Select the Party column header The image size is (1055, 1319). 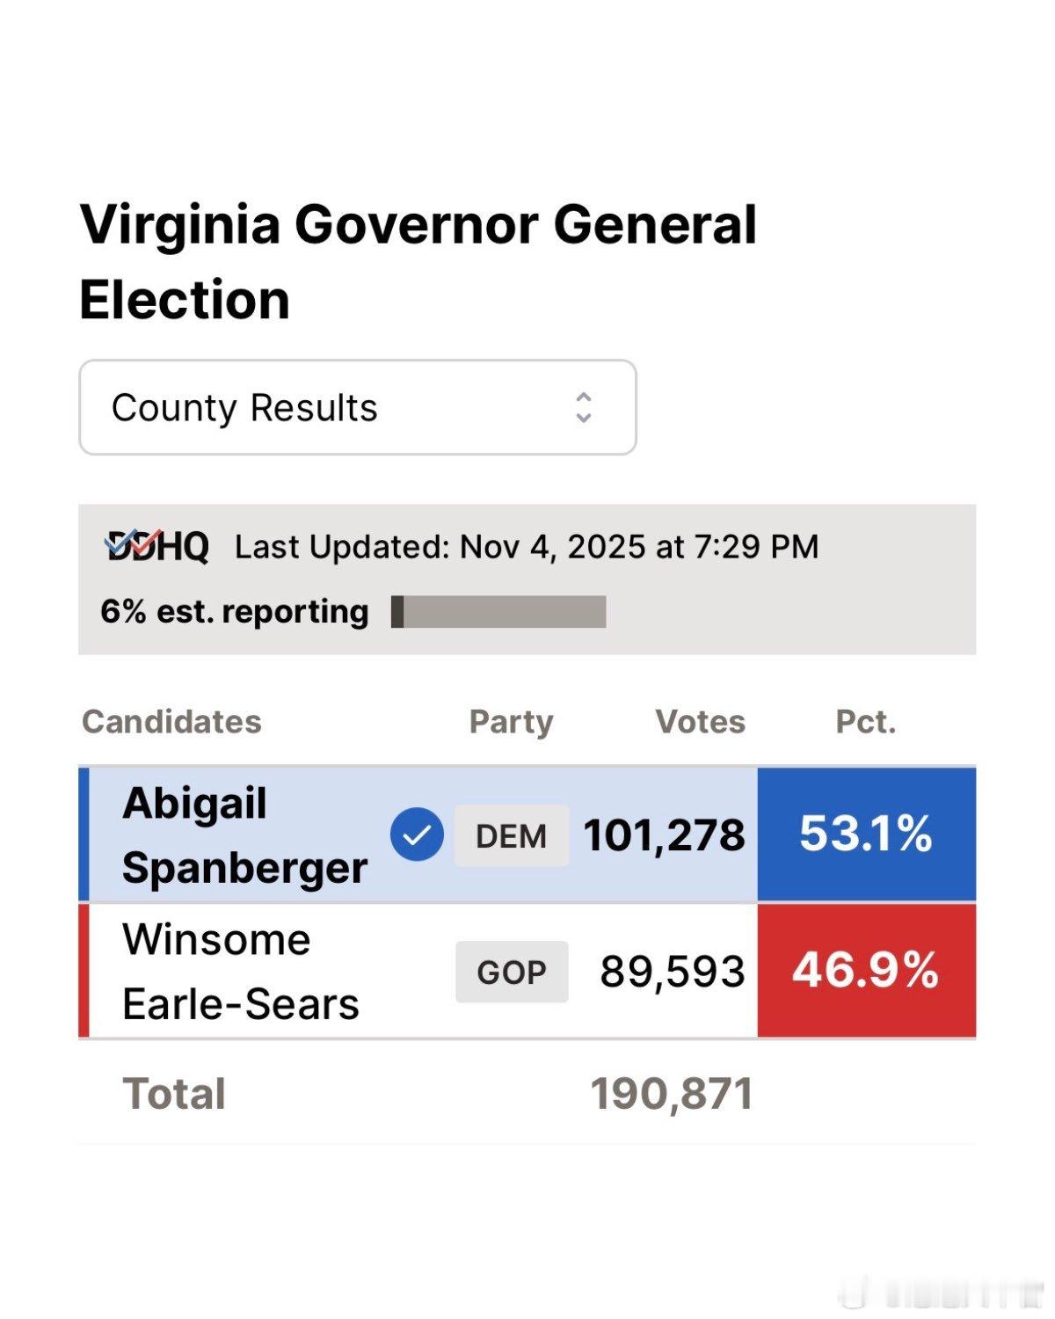click(x=511, y=722)
